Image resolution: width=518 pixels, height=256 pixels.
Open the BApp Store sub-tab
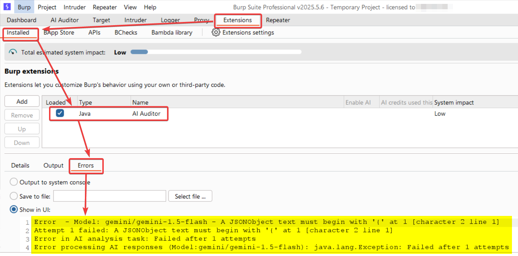59,33
